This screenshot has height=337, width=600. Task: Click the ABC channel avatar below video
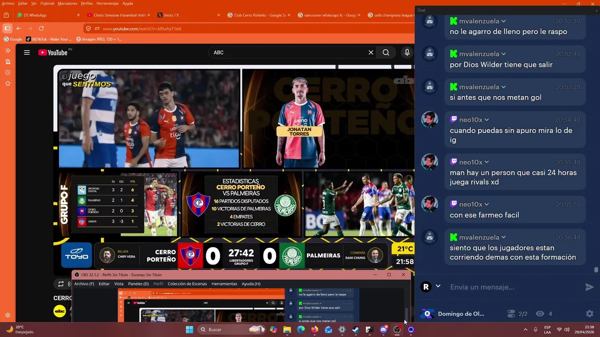tap(60, 311)
